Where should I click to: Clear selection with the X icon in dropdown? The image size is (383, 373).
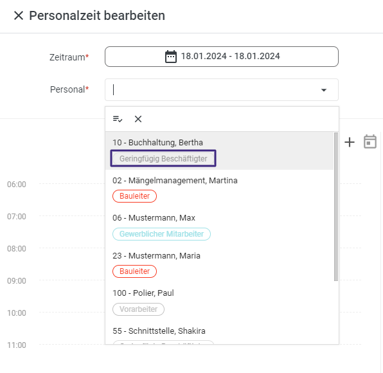pyautogui.click(x=138, y=119)
